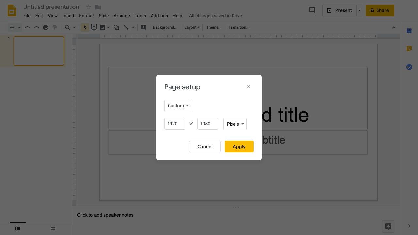Viewport: 418px width, 235px height.
Task: Open the Pixels units dropdown
Action: click(x=235, y=124)
